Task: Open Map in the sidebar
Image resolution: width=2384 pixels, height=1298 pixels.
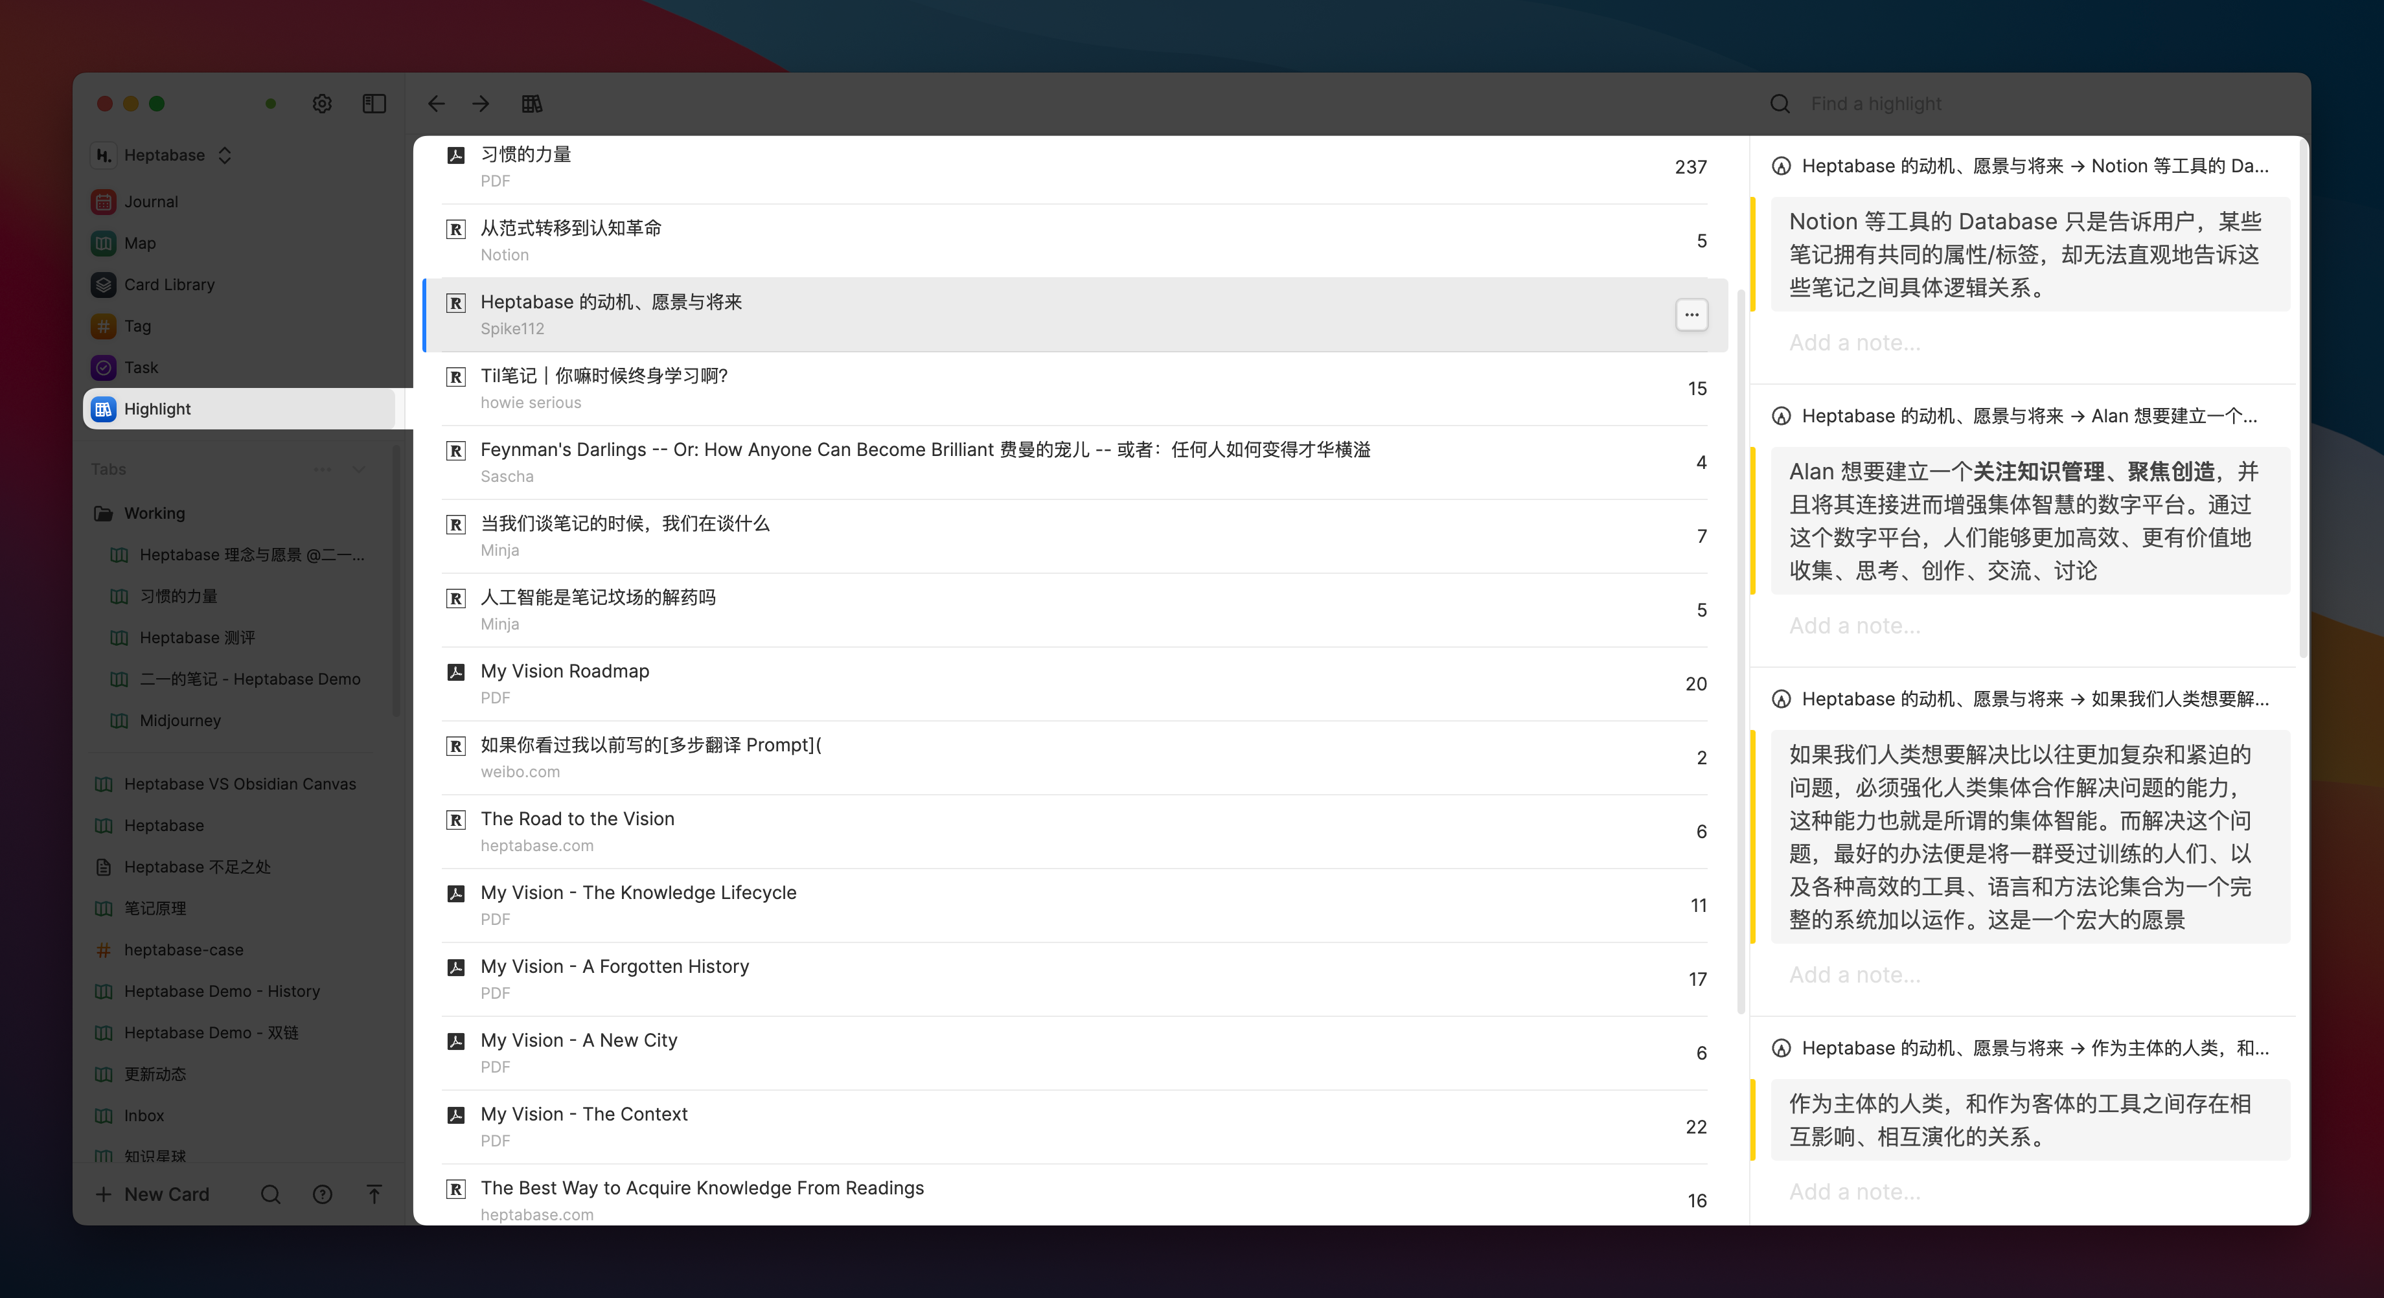Action: [240, 242]
